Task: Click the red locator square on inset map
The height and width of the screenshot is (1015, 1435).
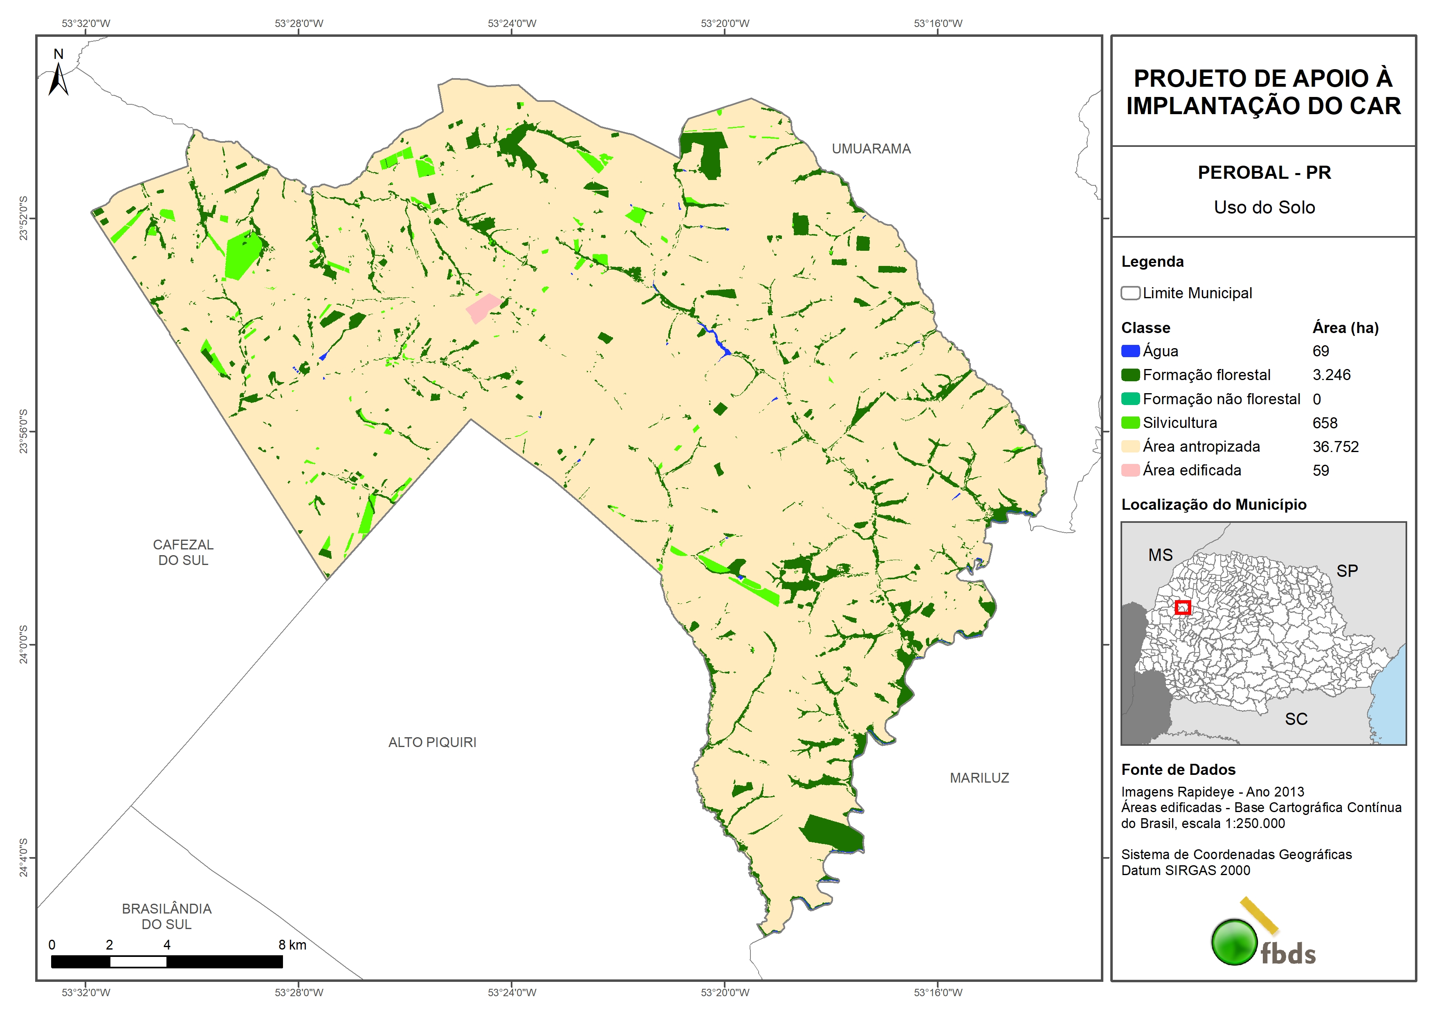Action: pyautogui.click(x=1183, y=607)
